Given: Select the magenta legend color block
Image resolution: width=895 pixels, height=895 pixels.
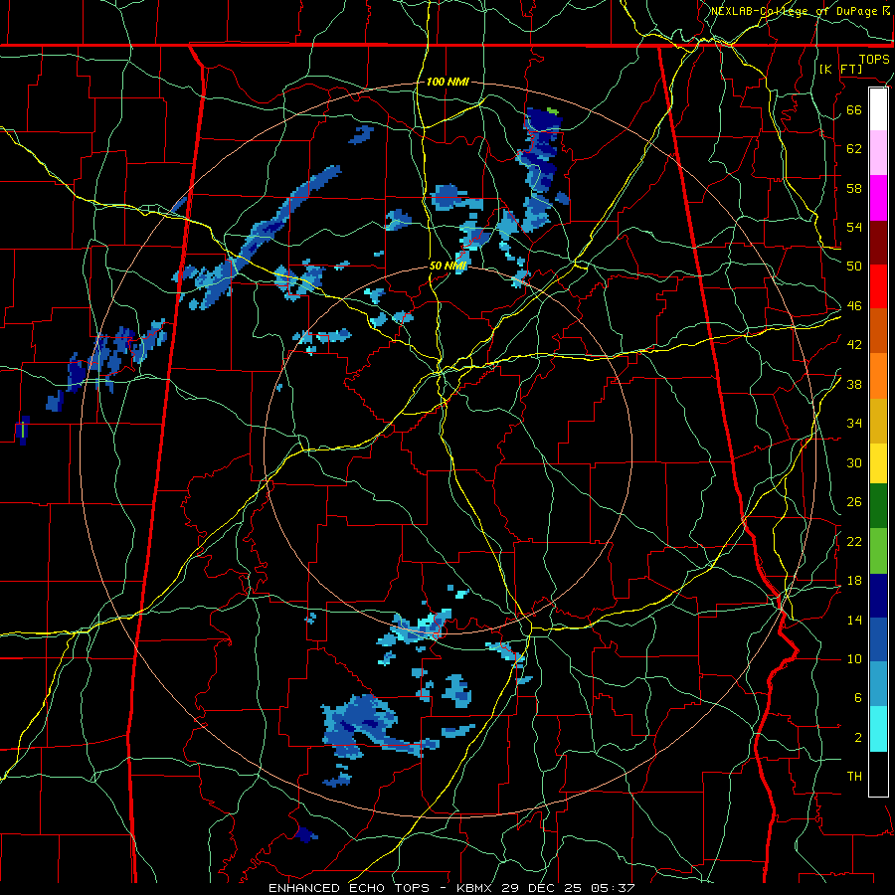Looking at the screenshot, I should click(878, 198).
